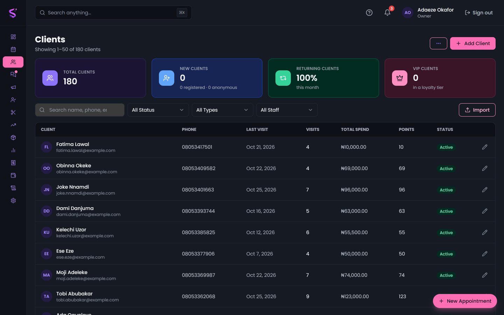Click Sign out
The image size is (504, 315).
pyautogui.click(x=478, y=13)
